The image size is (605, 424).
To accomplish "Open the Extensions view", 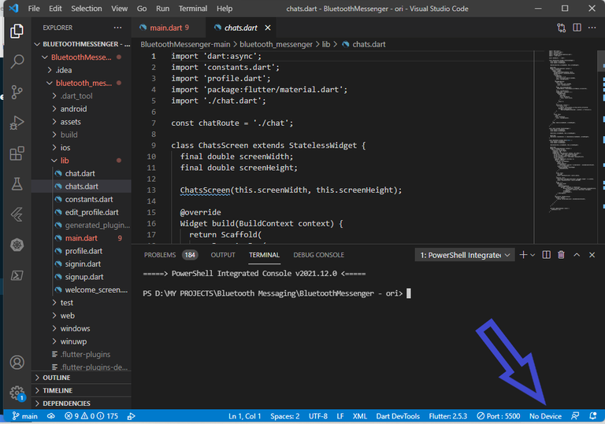I will (x=17, y=153).
